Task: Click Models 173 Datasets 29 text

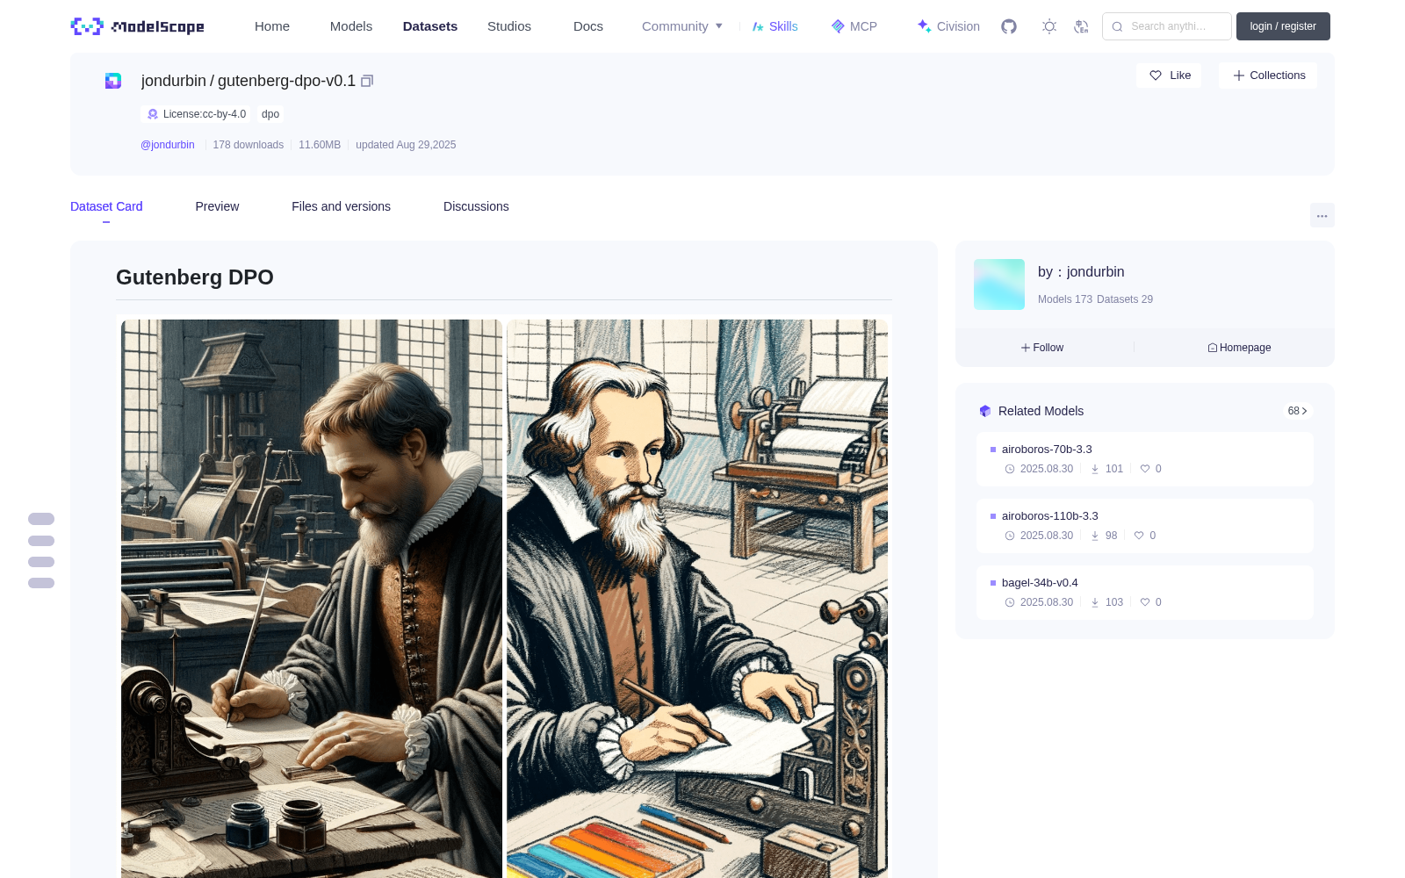Action: [x=1095, y=299]
